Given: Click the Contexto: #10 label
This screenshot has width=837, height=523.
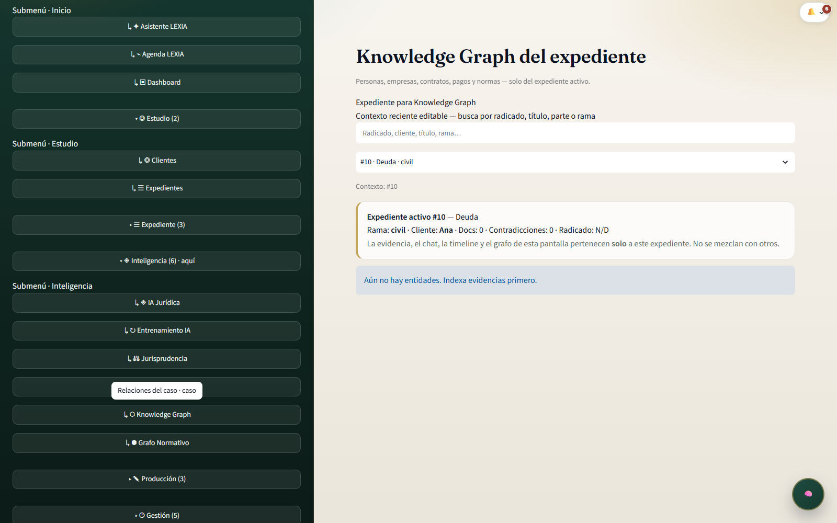Looking at the screenshot, I should pos(377,187).
